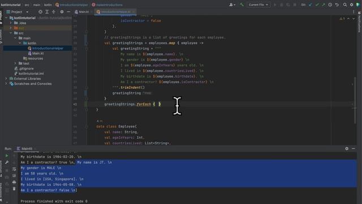This screenshot has width=362, height=204.
Task: Click the Git update project arrow icon
Action: click(311, 5)
